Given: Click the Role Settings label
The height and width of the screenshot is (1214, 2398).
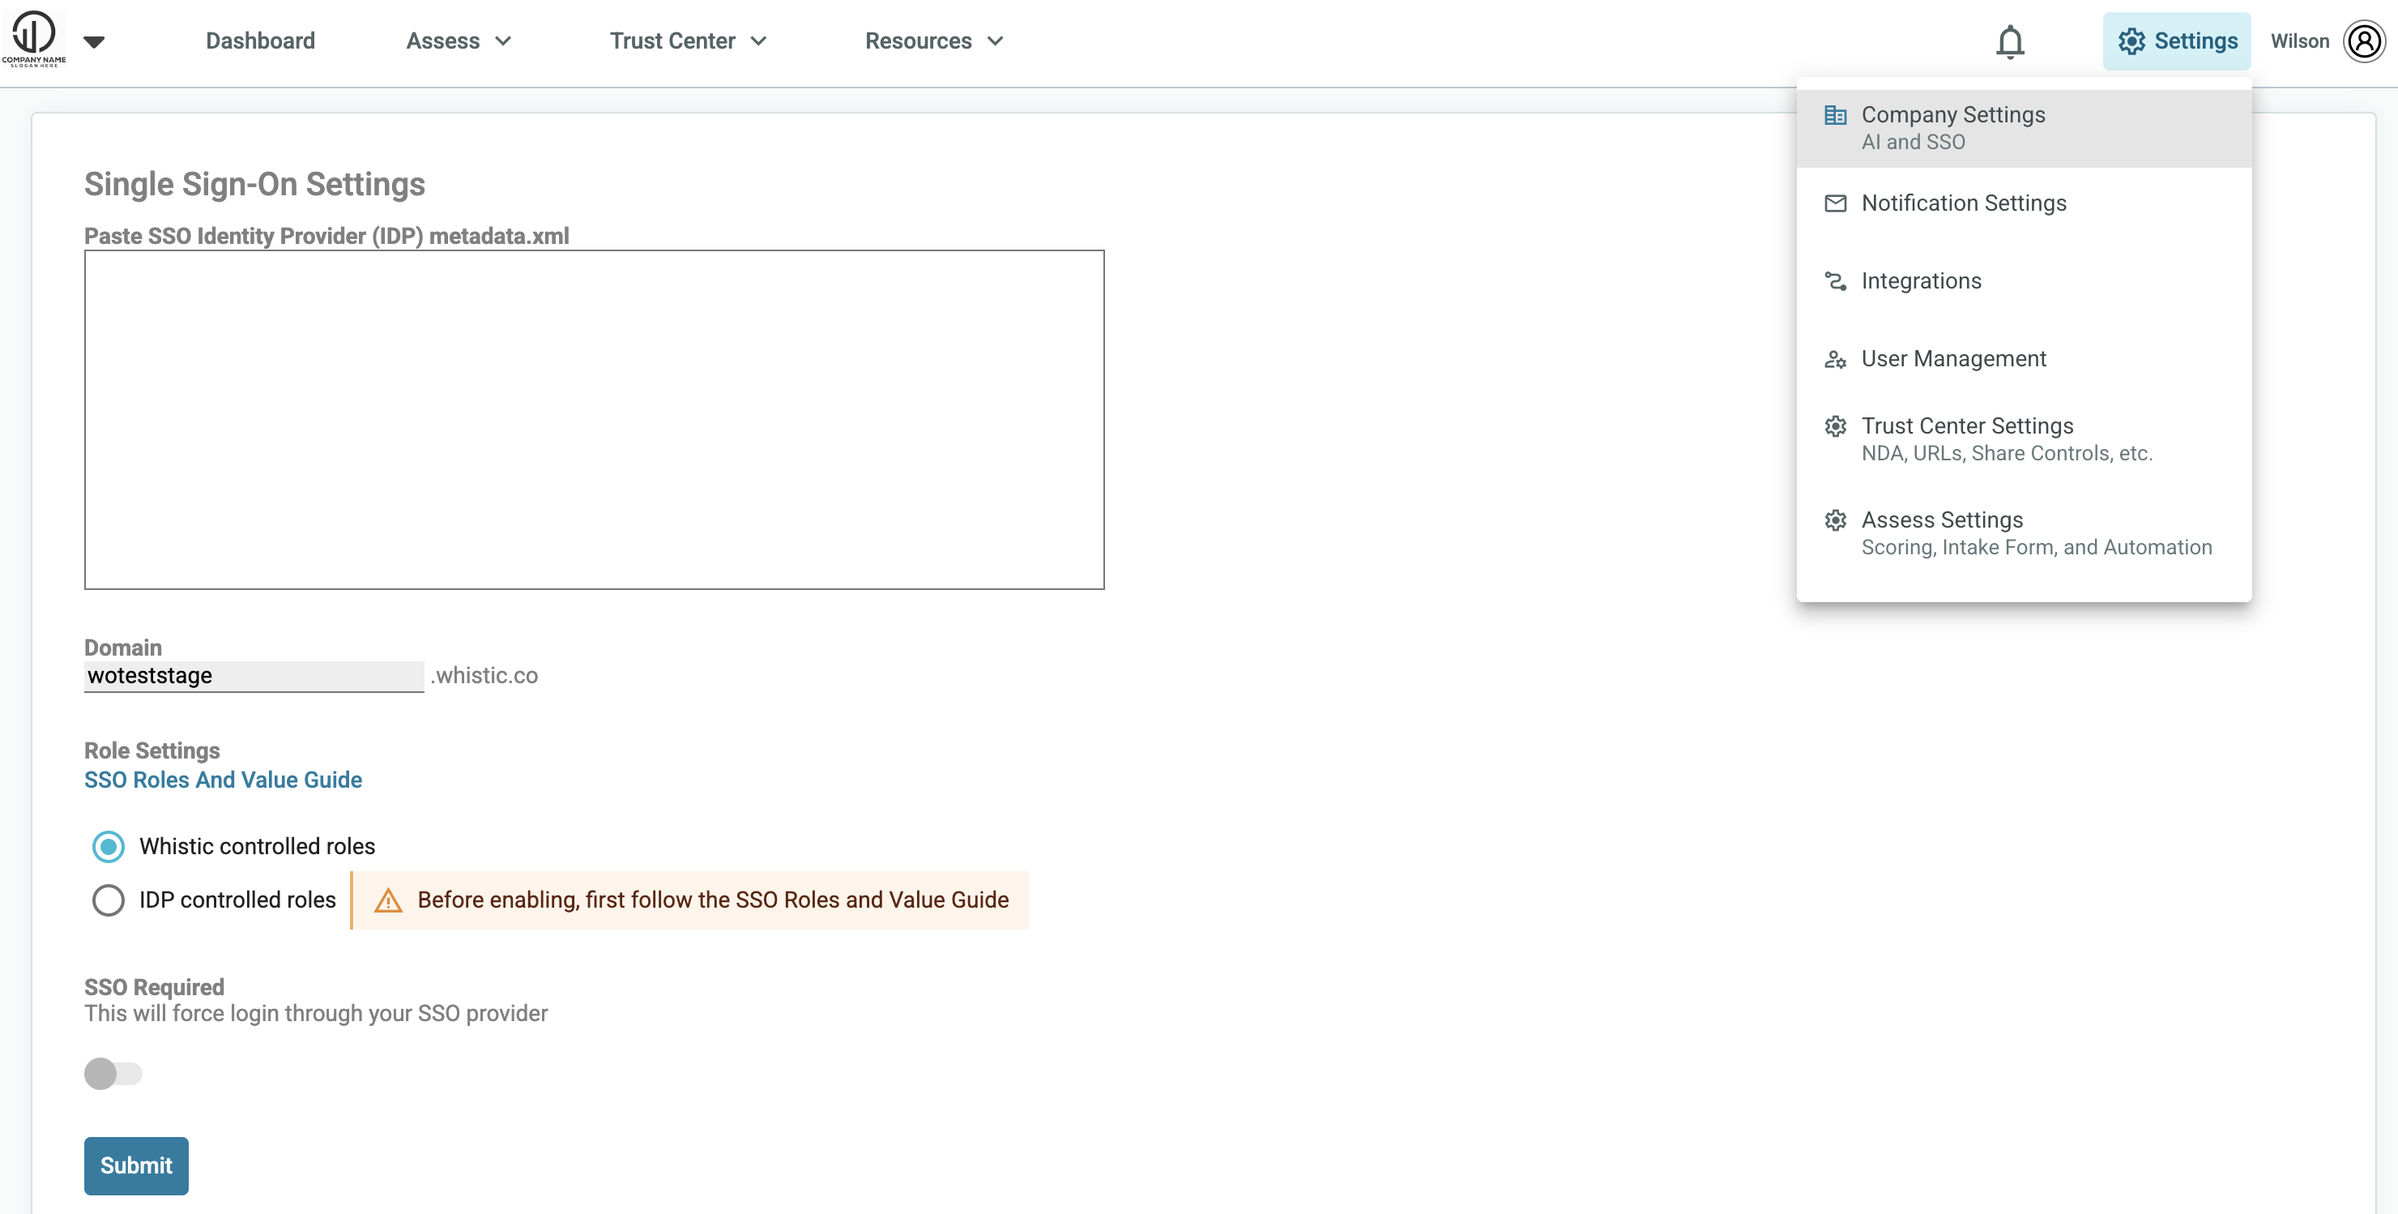Looking at the screenshot, I should 151,750.
